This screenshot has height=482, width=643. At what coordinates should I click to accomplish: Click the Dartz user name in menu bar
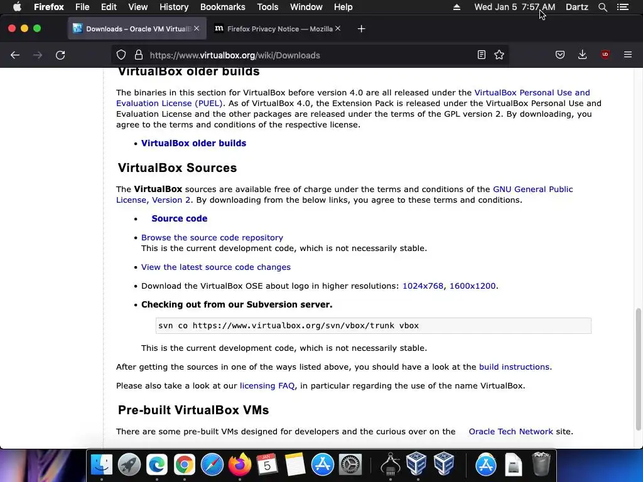click(x=576, y=7)
